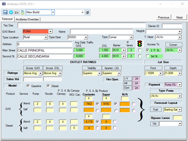
Task: Click the GAS traffic value 5,000
Action: click(x=80, y=50)
